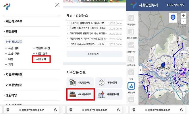Viewport: 189px width, 114px height.
Task: Select the 폭염·한파 map sidebar icon
Action: (x=131, y=18)
